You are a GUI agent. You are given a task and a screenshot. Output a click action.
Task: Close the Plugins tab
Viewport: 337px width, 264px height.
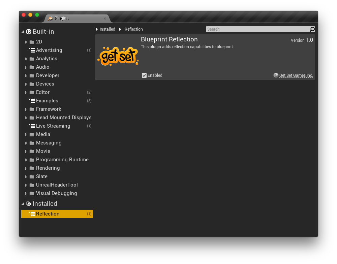point(105,19)
